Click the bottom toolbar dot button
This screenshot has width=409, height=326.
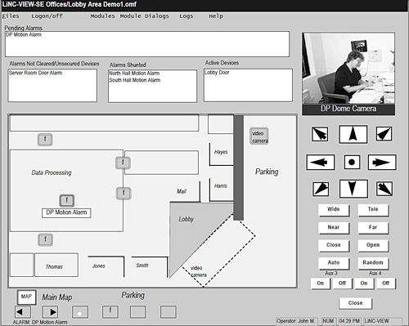[x=80, y=312]
